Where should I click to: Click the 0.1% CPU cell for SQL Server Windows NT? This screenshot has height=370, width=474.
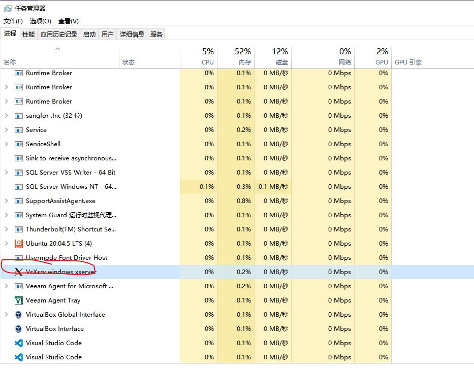199,187
